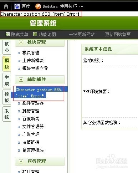
Task: Click the 管理系统 header title
Action: (43, 23)
